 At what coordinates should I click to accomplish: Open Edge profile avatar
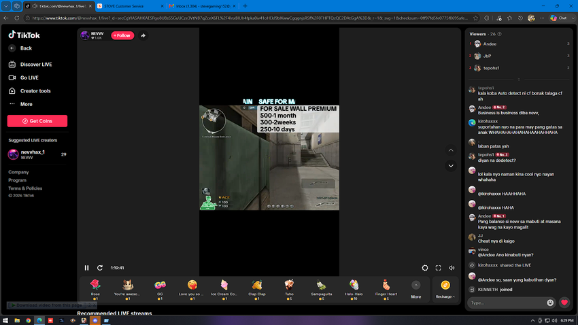point(531,18)
